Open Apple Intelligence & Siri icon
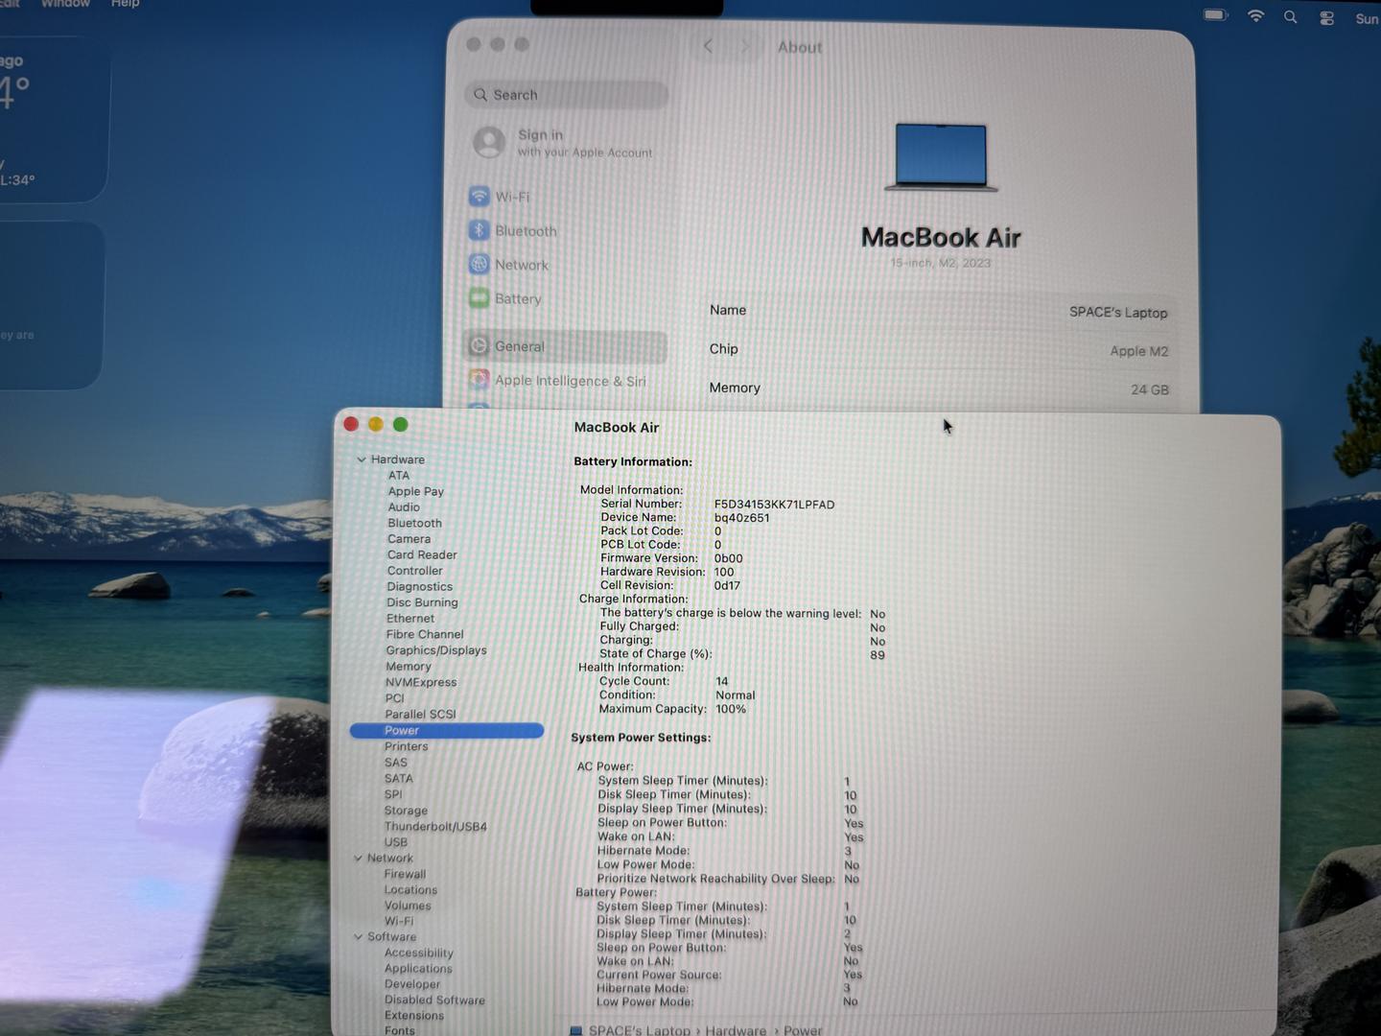The image size is (1381, 1036). (x=479, y=380)
